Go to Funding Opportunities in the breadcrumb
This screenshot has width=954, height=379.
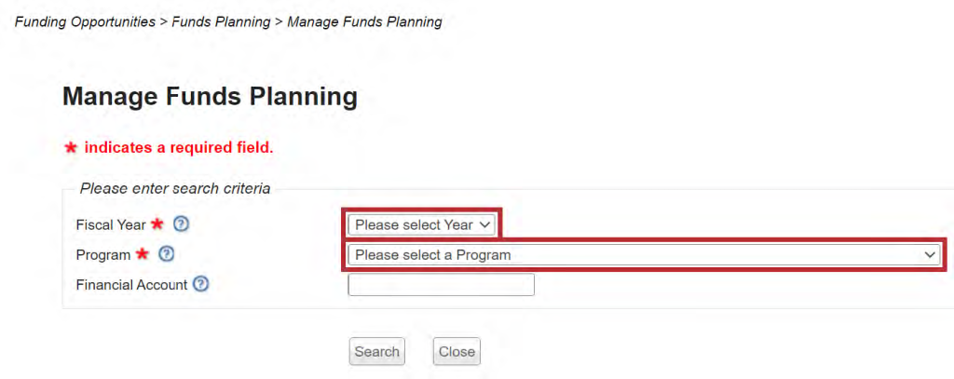85,21
